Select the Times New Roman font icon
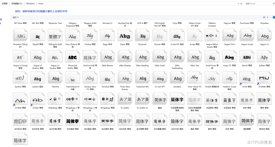This screenshot has width=275, height=147. coord(125,78)
